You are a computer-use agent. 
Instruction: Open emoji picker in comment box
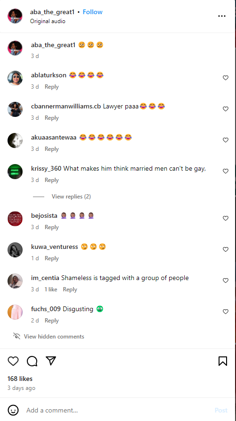click(x=13, y=410)
